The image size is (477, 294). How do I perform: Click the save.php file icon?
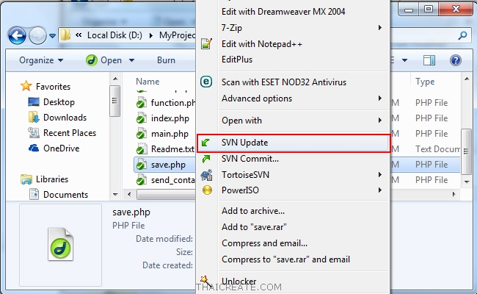(141, 165)
